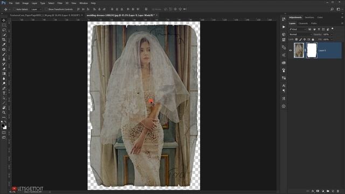This screenshot has height=194, width=345.
Task: Select the Lasso tool
Action: 4,30
